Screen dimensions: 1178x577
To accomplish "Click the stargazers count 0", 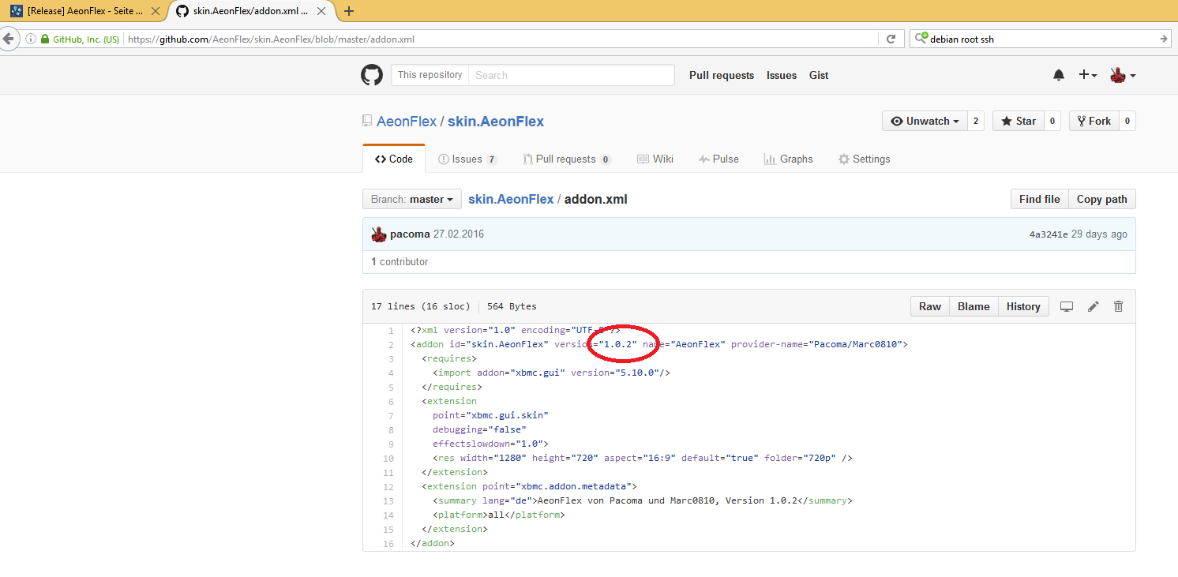I will [x=1052, y=121].
